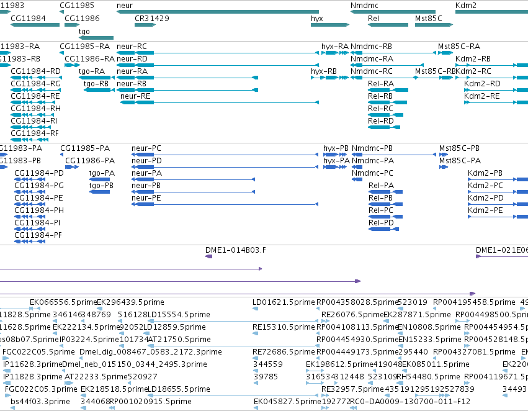This screenshot has width=528, height=411.
Task: Click the CR31429 gene label
Action: tap(152, 18)
